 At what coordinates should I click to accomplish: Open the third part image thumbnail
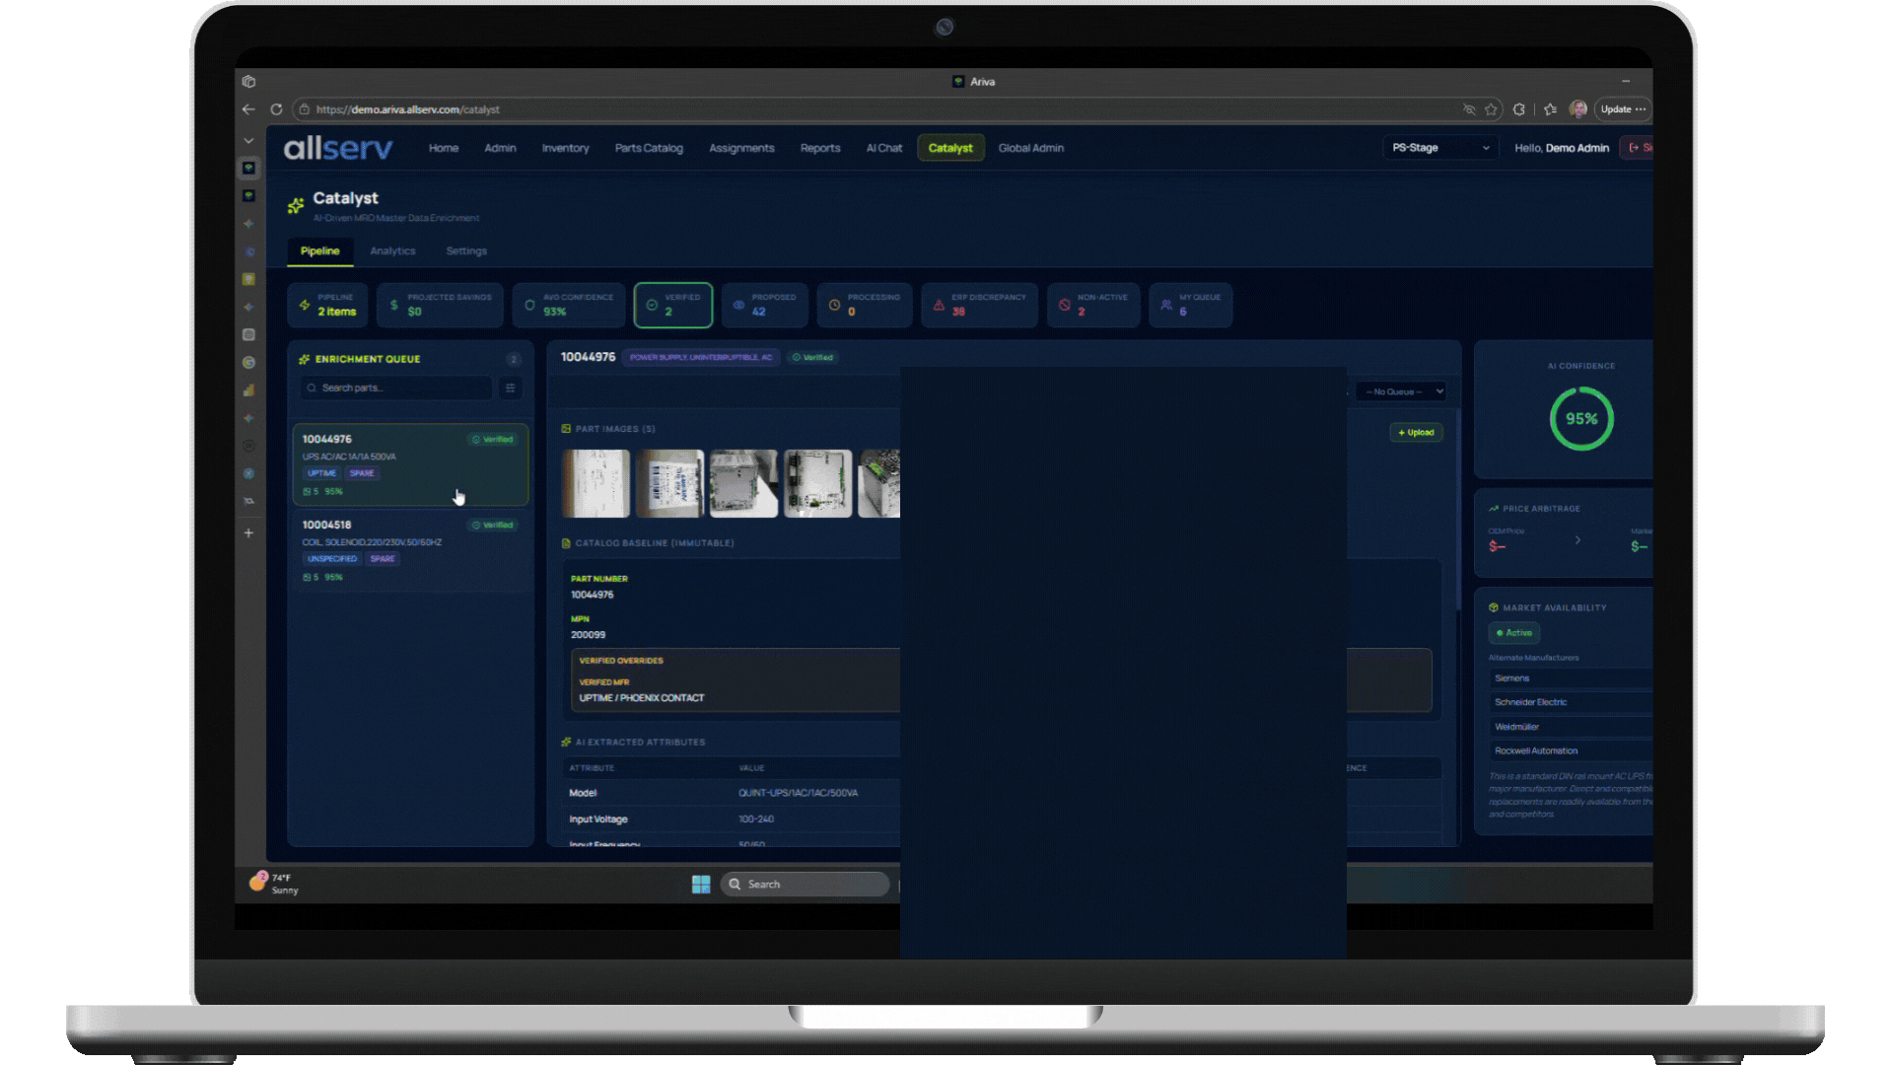coord(744,484)
